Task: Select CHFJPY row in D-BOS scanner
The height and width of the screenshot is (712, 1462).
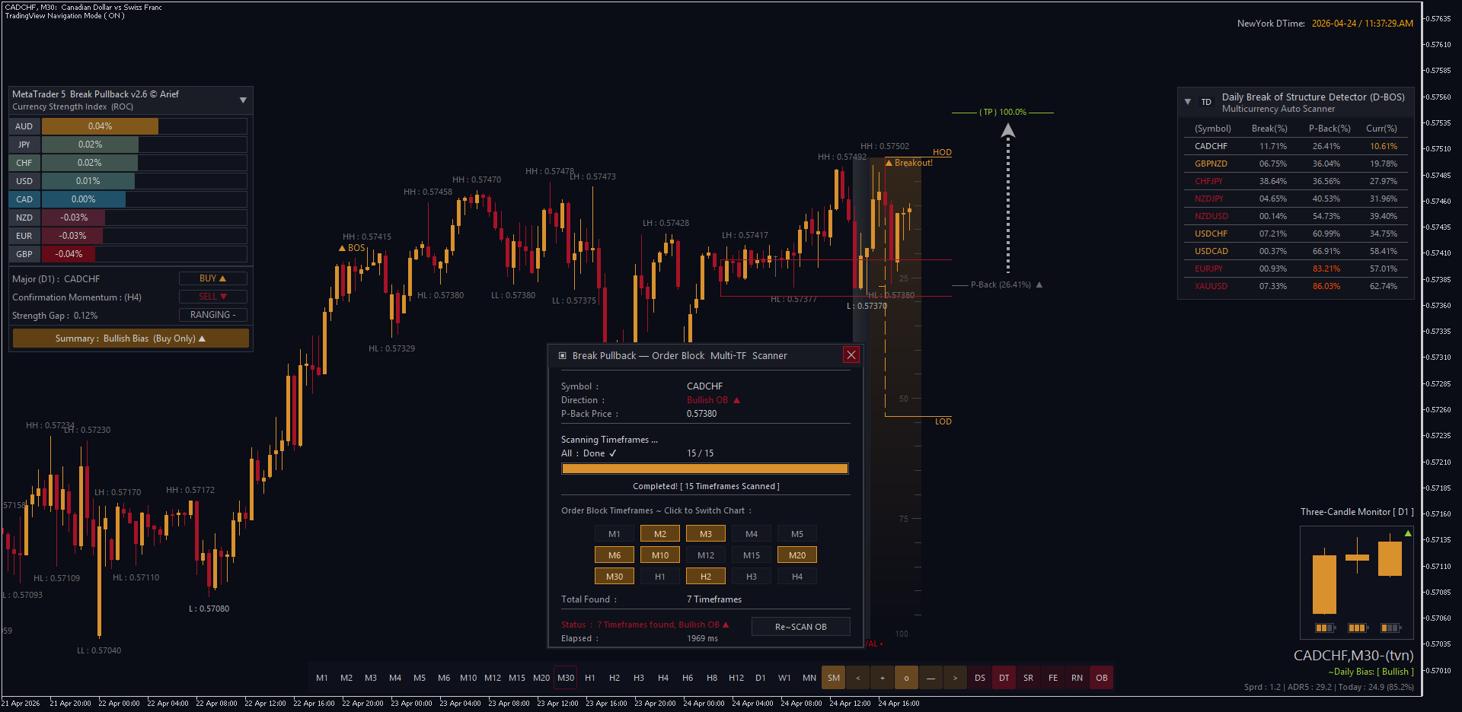Action: coord(1296,181)
